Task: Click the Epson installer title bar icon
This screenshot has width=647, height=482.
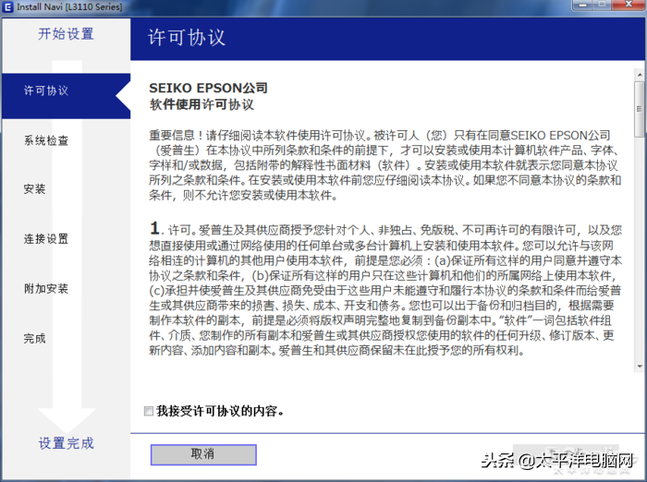Action: (7, 6)
